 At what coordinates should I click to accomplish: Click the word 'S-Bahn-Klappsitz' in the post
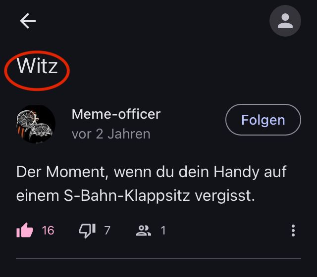pyautogui.click(x=127, y=196)
